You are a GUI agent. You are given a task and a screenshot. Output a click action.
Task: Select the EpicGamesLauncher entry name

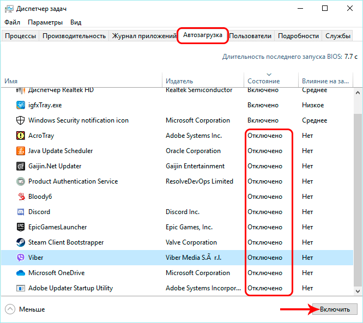tap(57, 227)
